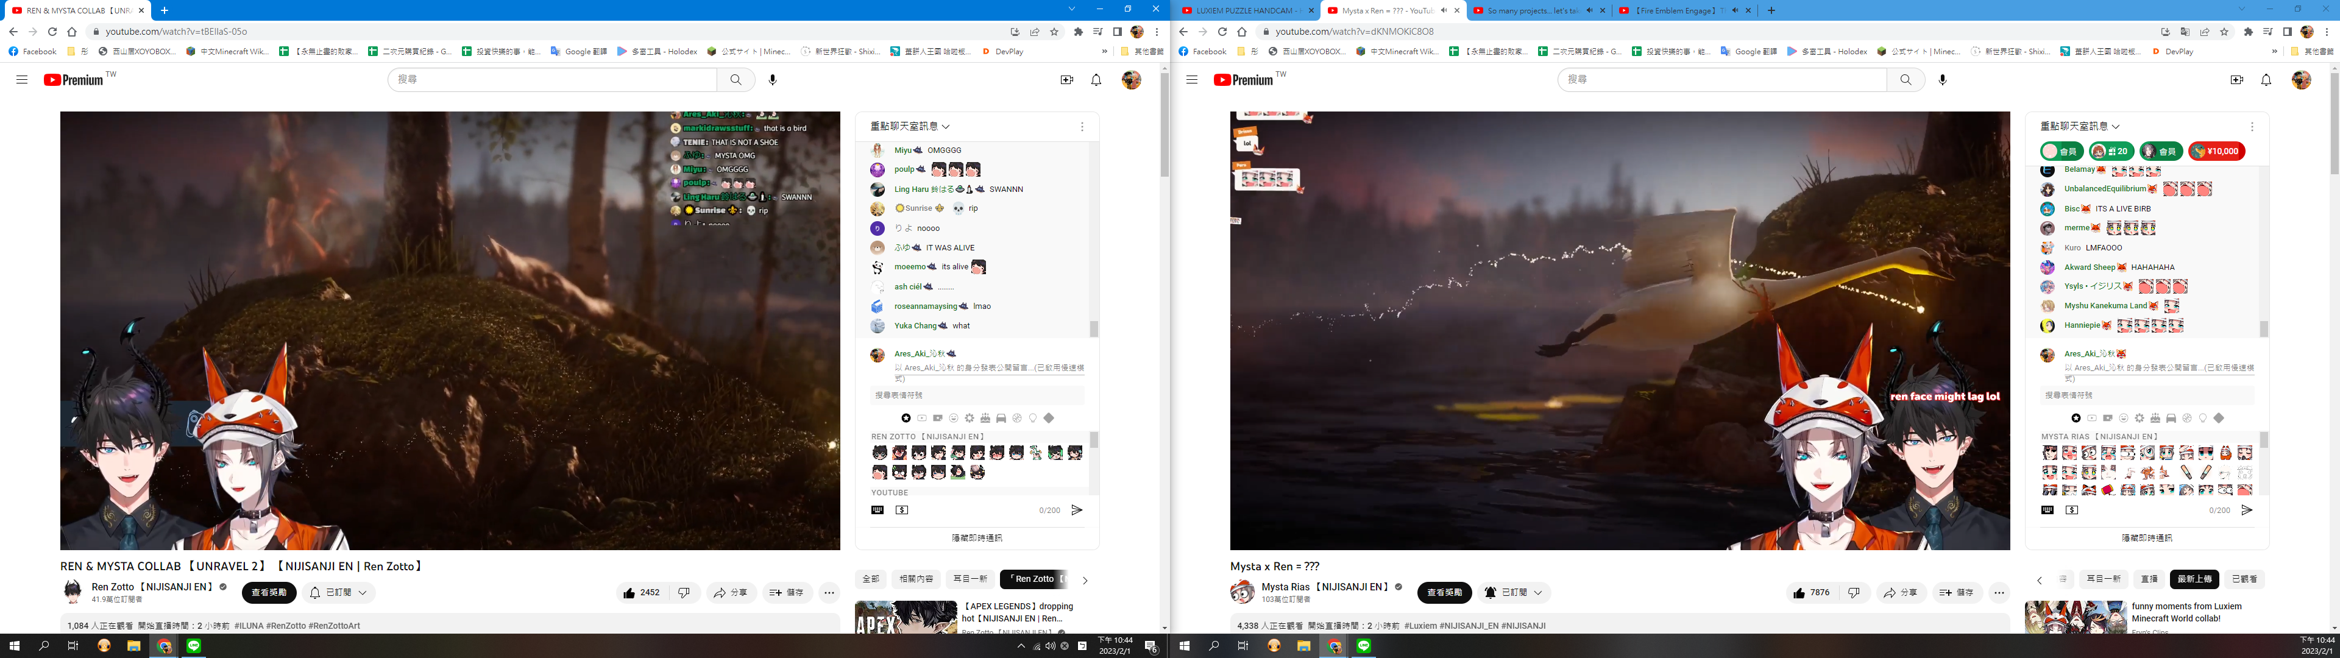This screenshot has height=658, width=2340.
Task: Open account avatar menu in right YouTube header
Action: (2301, 80)
